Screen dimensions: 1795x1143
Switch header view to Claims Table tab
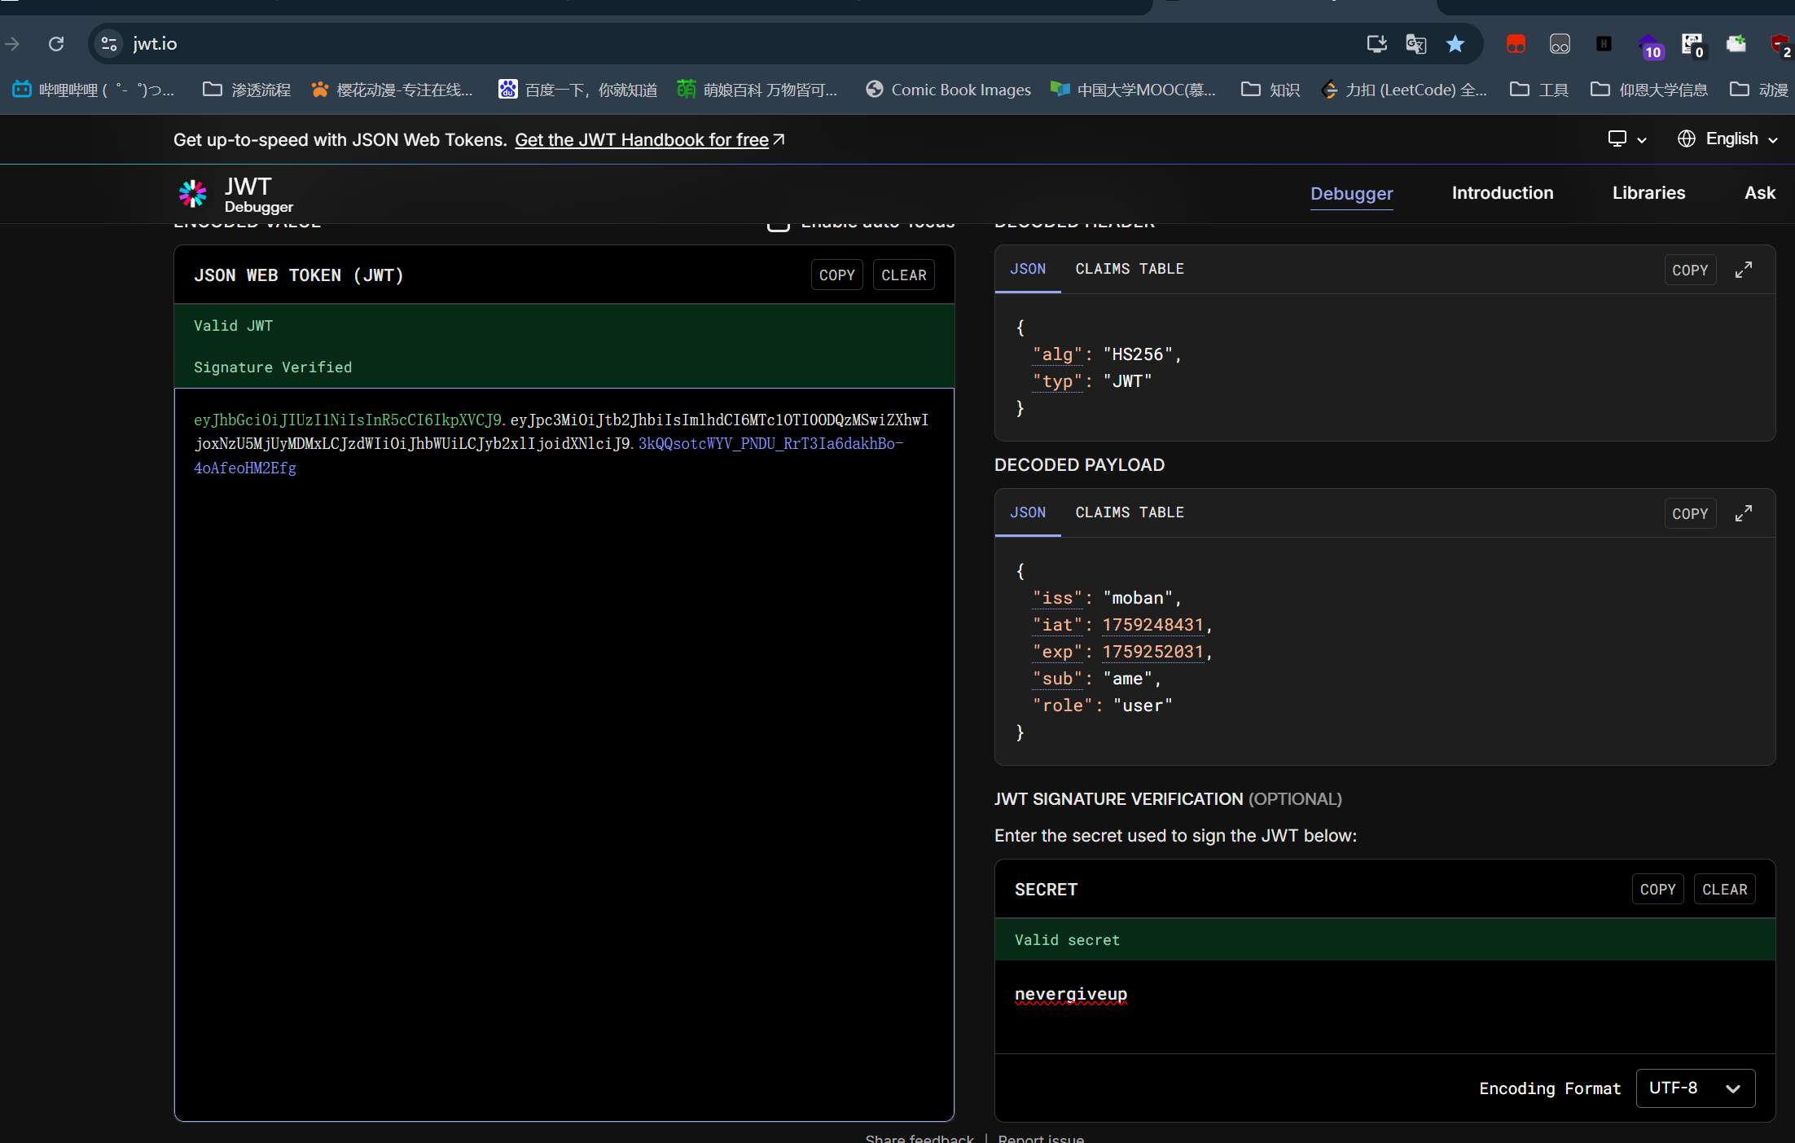(1130, 269)
